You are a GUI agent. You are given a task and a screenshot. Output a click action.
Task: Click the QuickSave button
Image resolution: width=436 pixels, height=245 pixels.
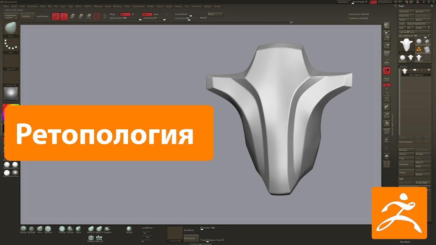343,2
